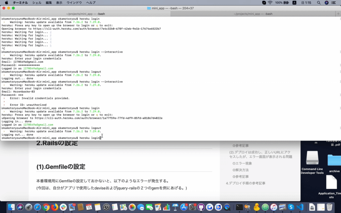Open Notes from the Dock

(98, 207)
